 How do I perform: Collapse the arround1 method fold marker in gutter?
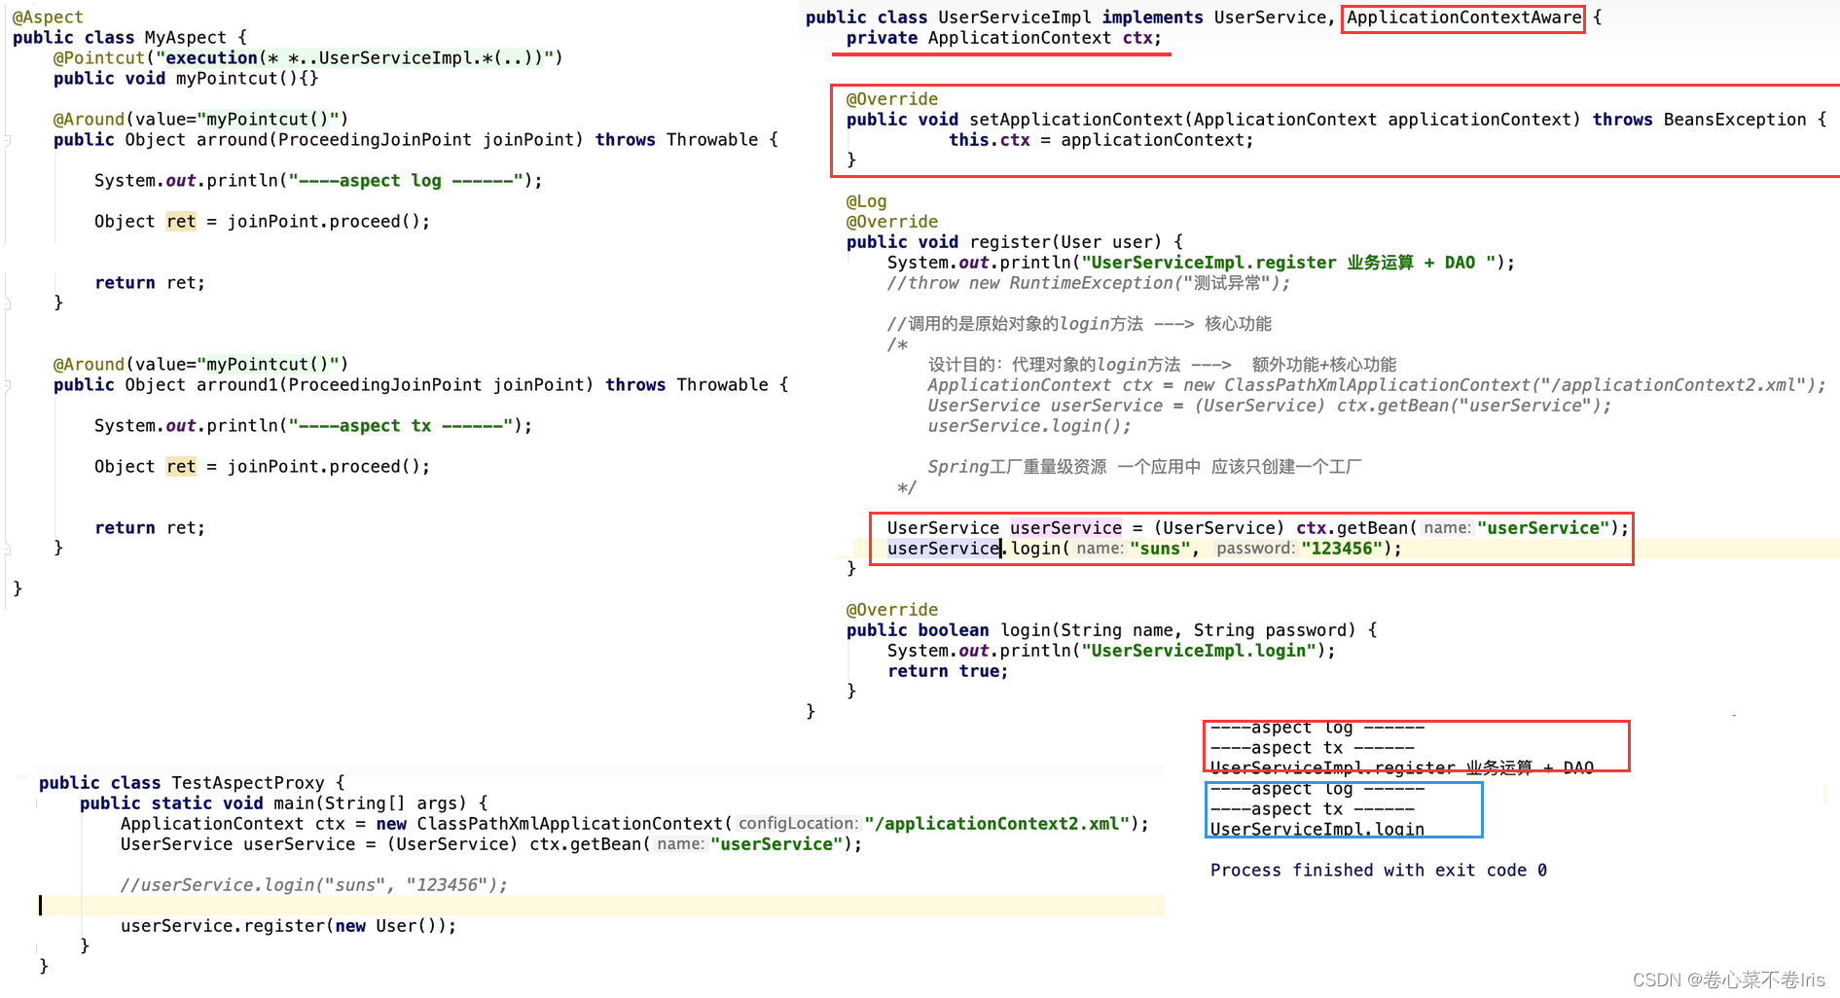point(7,385)
